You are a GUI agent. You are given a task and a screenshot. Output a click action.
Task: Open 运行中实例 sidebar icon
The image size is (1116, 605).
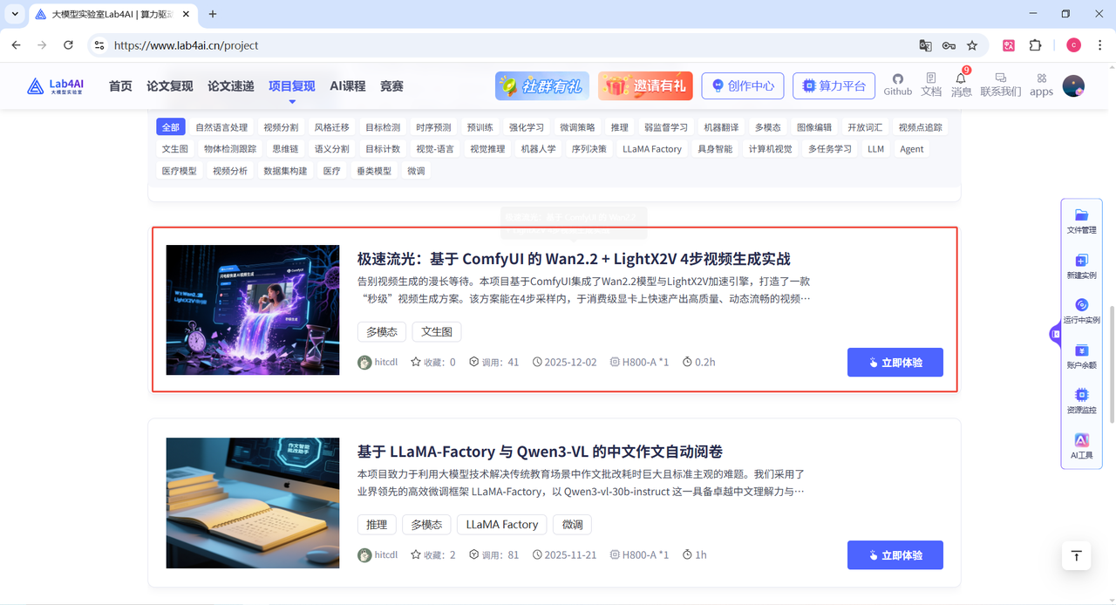1081,311
